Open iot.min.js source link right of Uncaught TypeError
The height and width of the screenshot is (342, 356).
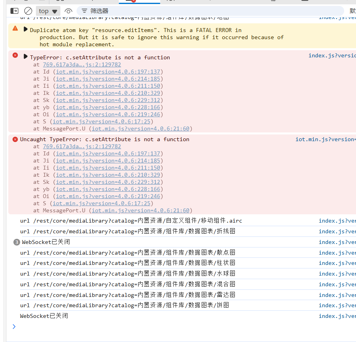326,140
